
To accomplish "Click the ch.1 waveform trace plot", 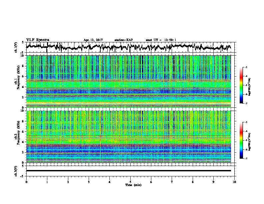I will click(x=128, y=47).
